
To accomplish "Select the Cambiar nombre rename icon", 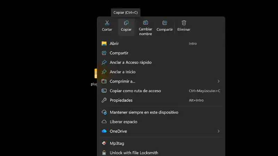I will click(146, 23).
